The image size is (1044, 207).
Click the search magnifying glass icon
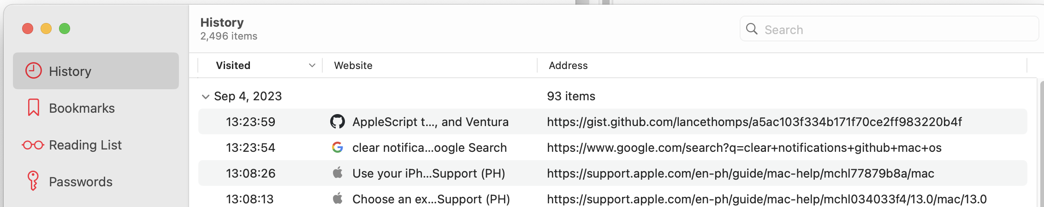click(x=752, y=29)
